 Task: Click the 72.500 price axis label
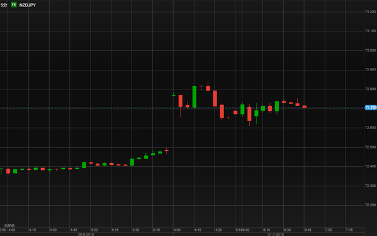point(370,147)
